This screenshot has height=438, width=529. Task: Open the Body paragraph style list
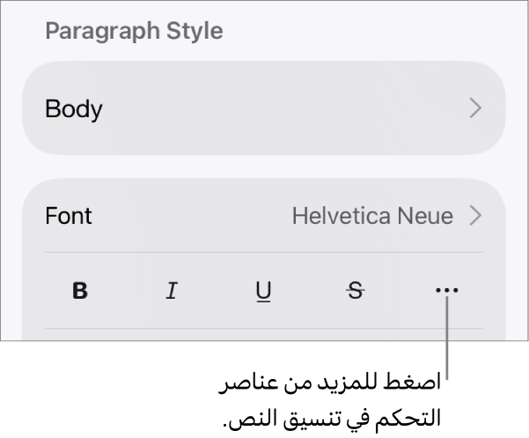pos(264,108)
